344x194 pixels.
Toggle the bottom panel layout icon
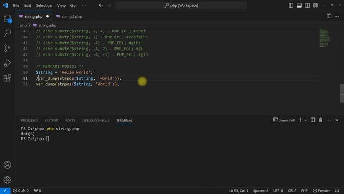coord(299,5)
